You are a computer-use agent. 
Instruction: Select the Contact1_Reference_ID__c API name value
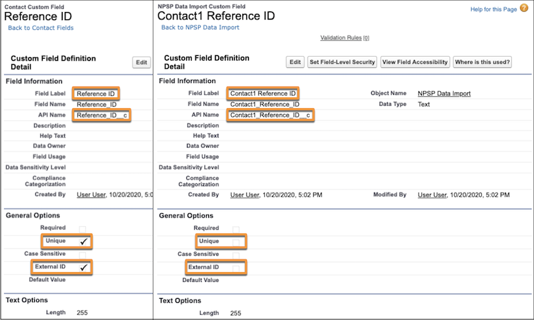(x=270, y=115)
